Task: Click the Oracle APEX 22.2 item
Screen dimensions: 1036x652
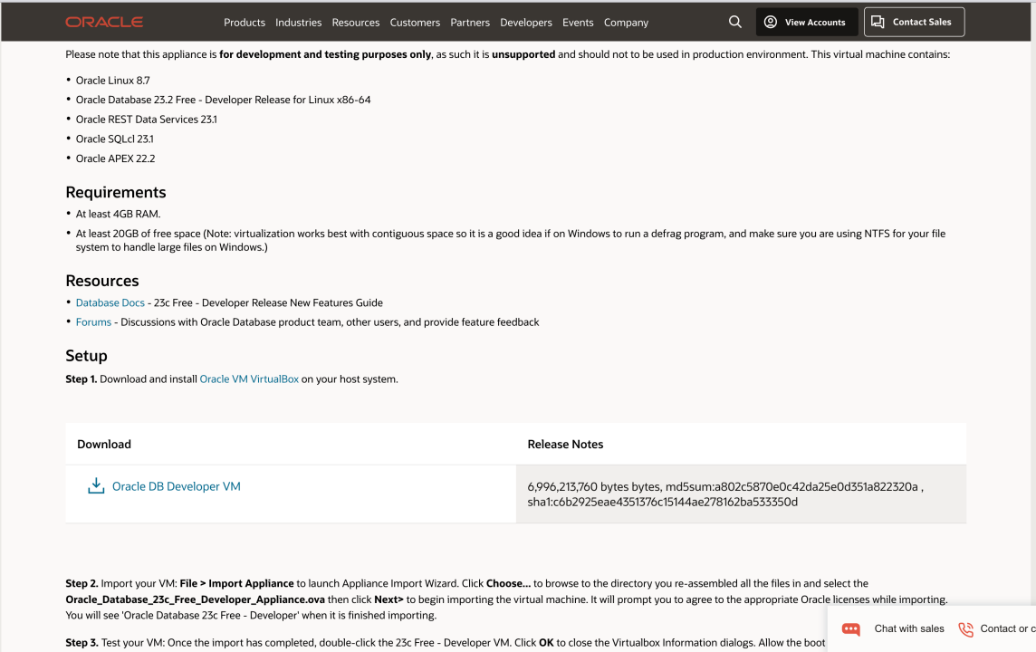Action: coord(116,158)
